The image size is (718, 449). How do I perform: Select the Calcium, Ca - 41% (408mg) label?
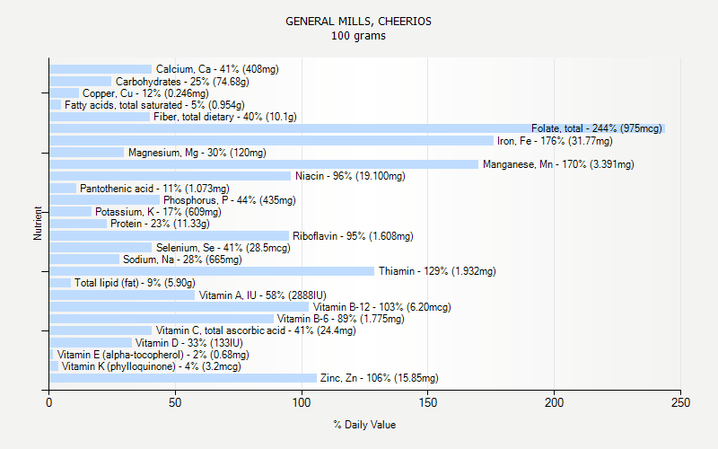click(217, 69)
